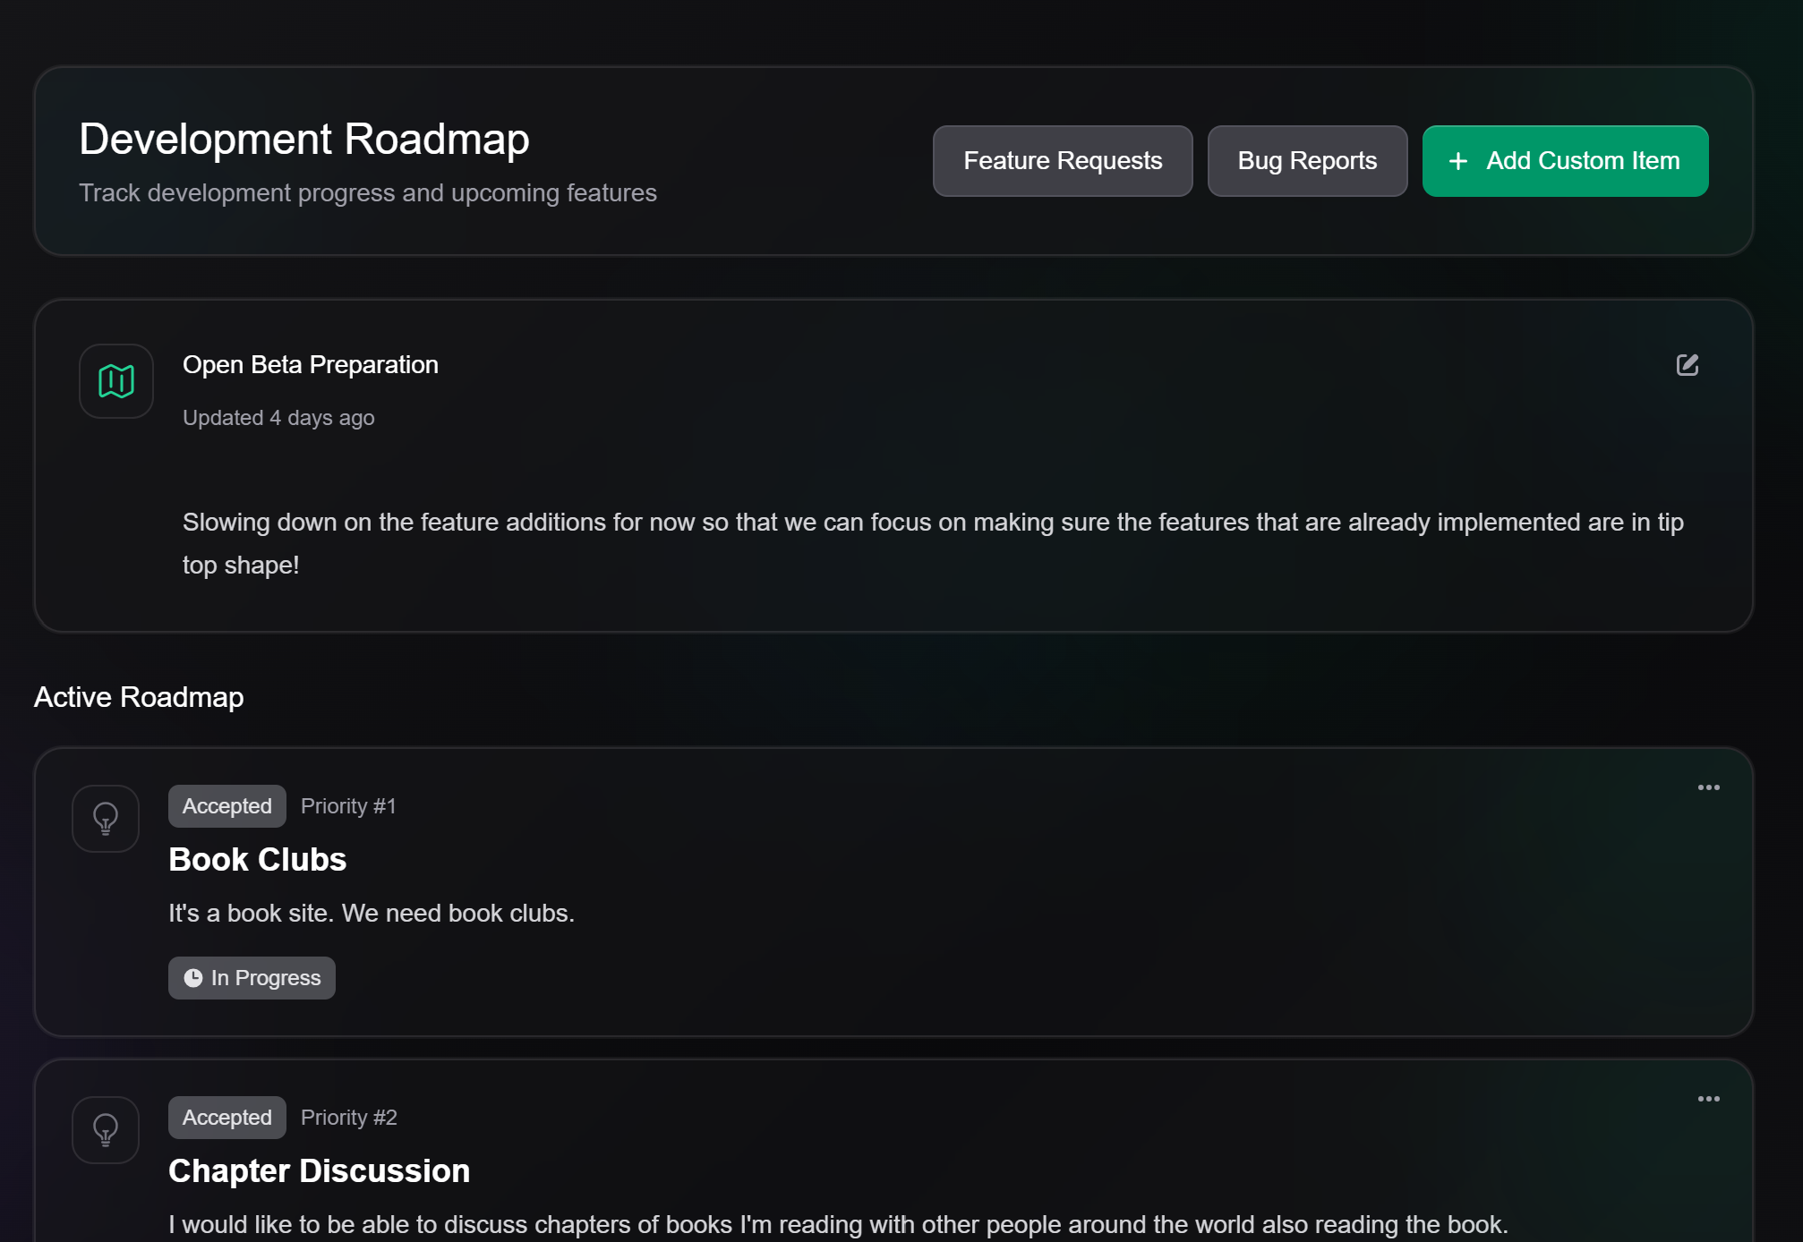Switch to the Bug Reports section

coord(1306,161)
